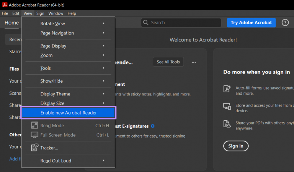Select Full Screen Mode text entry
The width and height of the screenshot is (294, 172).
coord(58,135)
